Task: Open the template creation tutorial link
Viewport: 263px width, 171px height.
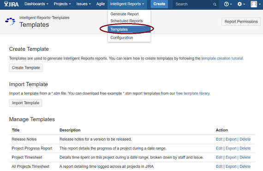Action: point(222,59)
